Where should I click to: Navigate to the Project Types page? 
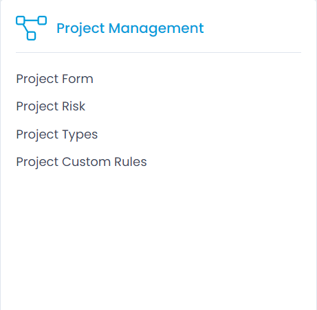[x=57, y=134]
